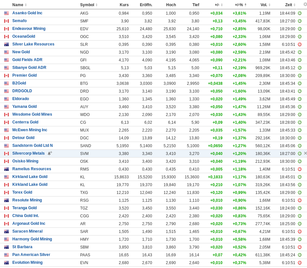Open the Silvercorp Metals link
Screen dimensions: 307x268
coord(28,153)
